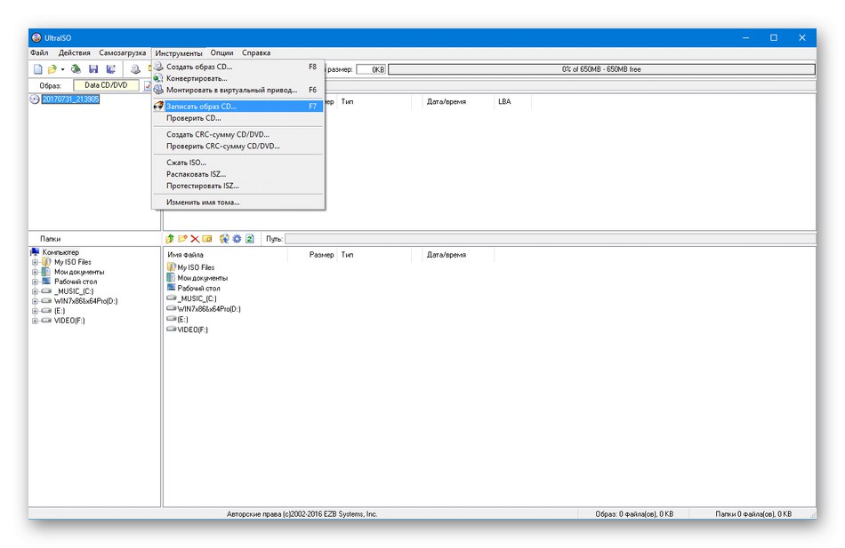Click the total size 0KB field
Viewport: 845px width, 548px height.
[371, 69]
